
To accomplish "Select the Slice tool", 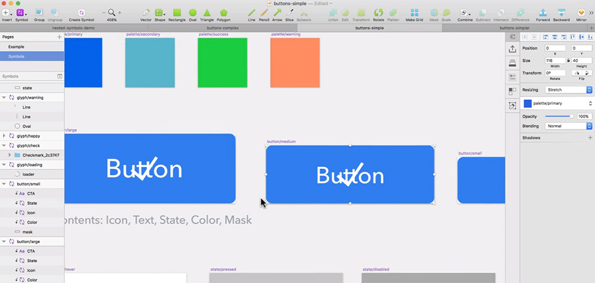I will [x=290, y=13].
